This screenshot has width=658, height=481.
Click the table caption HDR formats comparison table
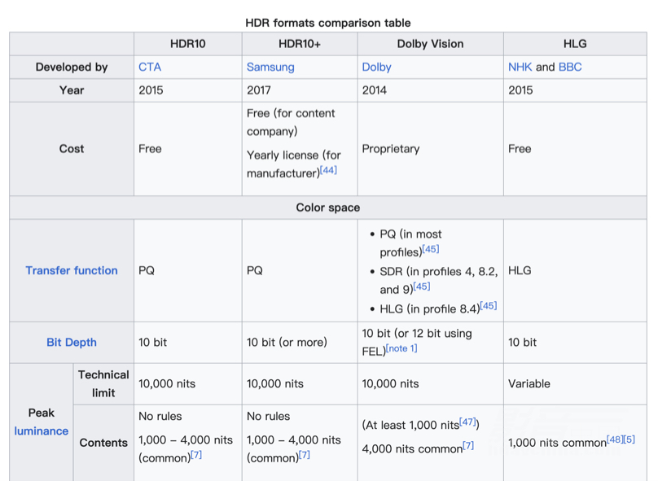(x=327, y=23)
